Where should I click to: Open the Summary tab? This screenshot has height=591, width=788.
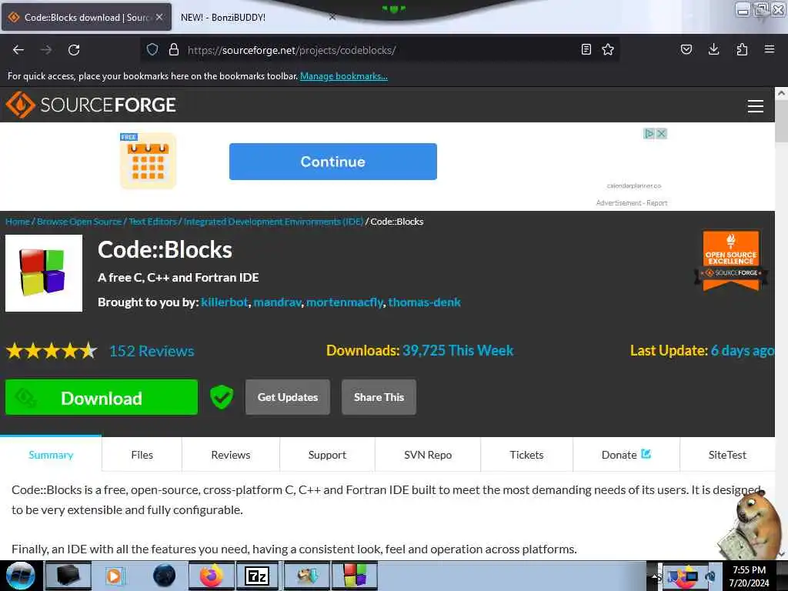[x=51, y=454]
